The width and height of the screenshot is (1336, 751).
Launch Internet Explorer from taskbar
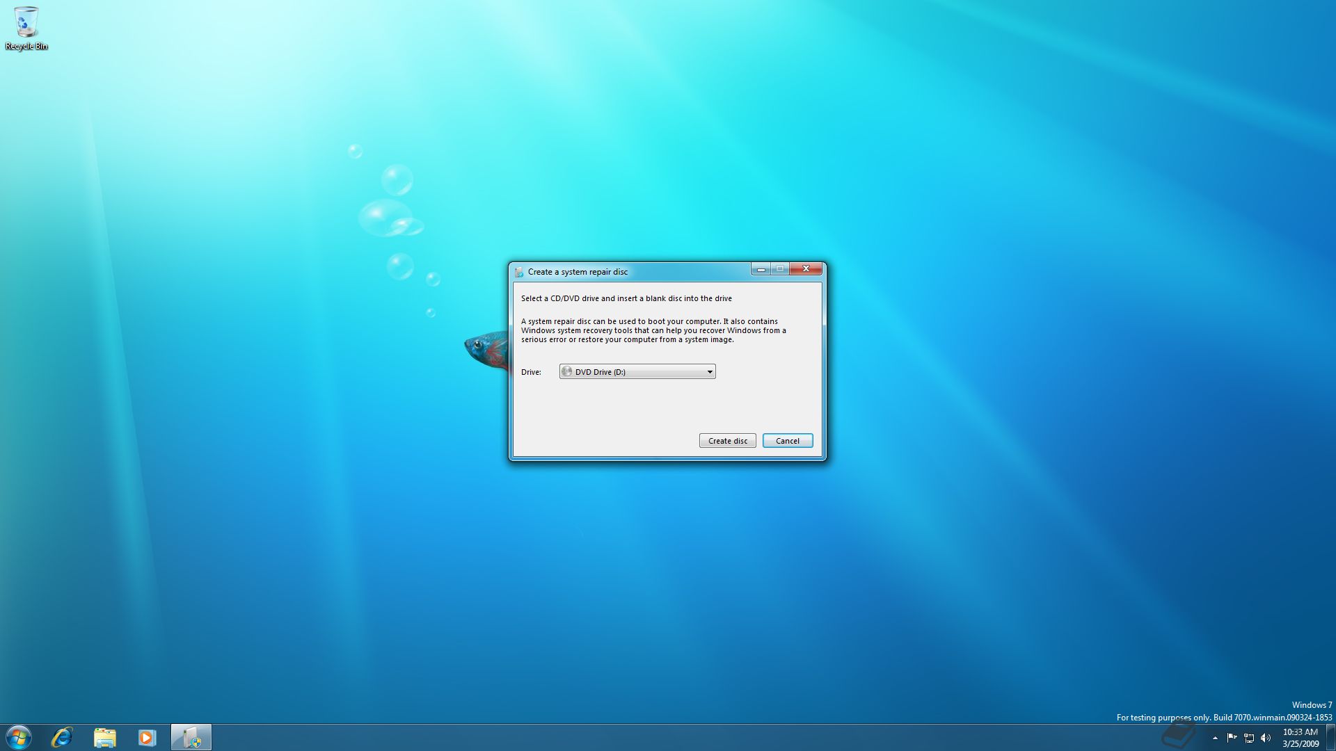click(x=62, y=737)
